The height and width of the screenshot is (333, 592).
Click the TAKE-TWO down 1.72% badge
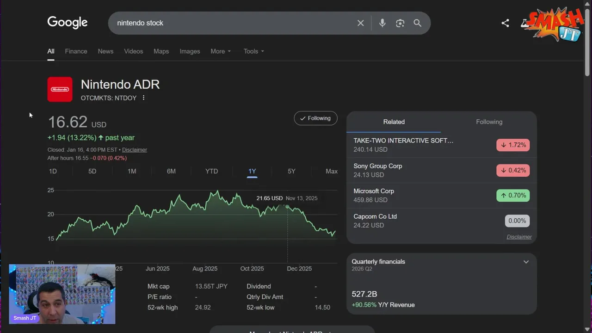point(513,145)
